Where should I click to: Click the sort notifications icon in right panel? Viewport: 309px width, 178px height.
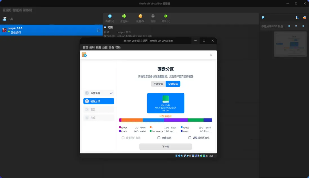(x=297, y=17)
